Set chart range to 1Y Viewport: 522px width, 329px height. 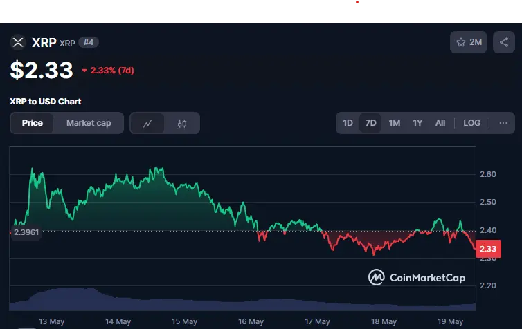pyautogui.click(x=417, y=123)
